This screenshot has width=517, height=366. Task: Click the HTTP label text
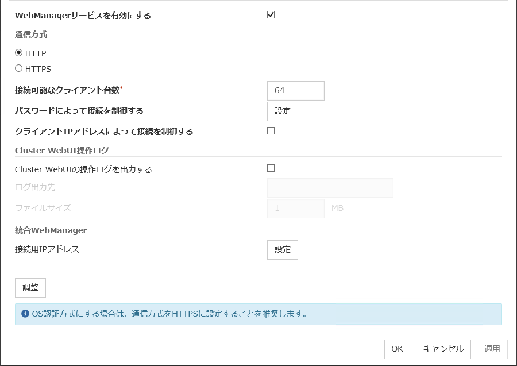click(36, 53)
